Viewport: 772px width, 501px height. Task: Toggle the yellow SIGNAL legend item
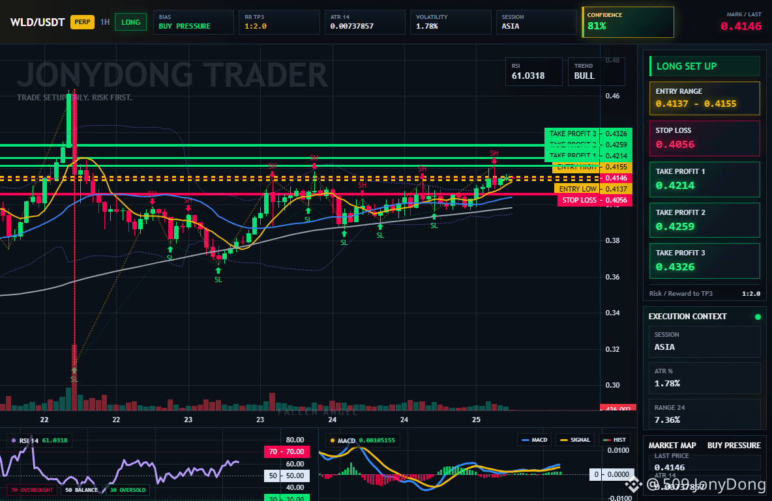click(x=575, y=440)
